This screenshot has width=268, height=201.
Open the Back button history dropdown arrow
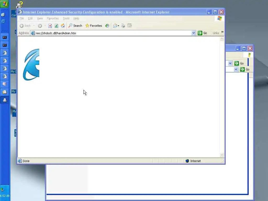pos(34,26)
